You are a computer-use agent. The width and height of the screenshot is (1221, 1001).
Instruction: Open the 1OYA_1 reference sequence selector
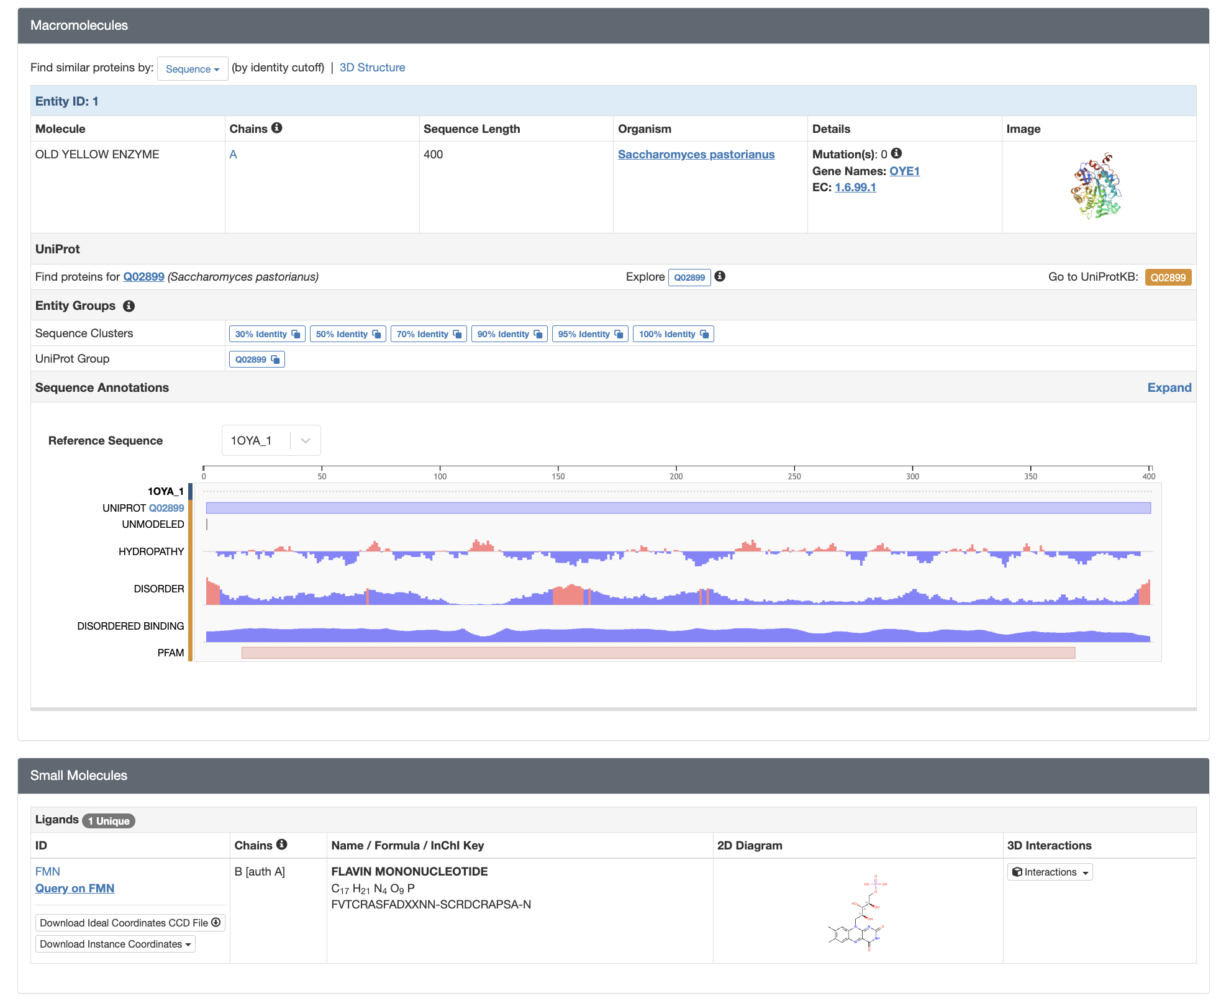(x=271, y=440)
